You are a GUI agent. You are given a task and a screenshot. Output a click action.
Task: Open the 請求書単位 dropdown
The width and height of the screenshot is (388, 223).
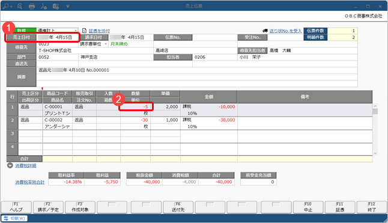(x=106, y=44)
